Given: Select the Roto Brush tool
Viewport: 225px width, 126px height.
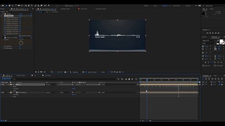Looking at the screenshot, I should [x=45, y=6].
